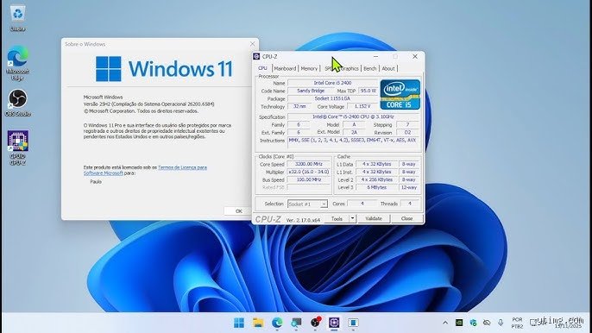592x333 pixels.
Task: Click the Instructions field listing MMX, SSE
Action: 354,143
